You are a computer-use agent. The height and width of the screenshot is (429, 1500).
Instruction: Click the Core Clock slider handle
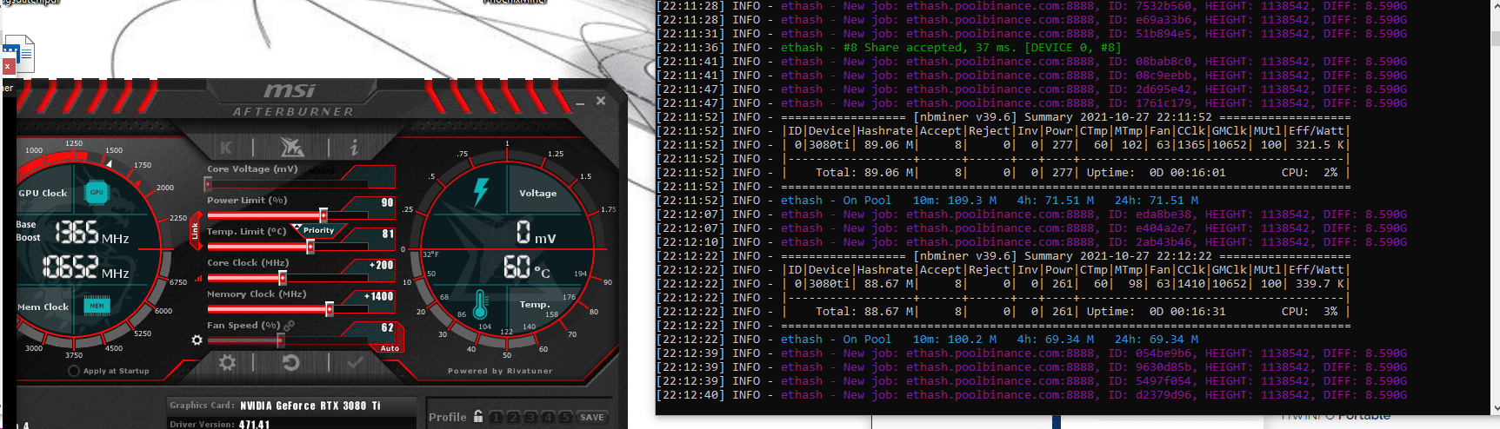point(283,278)
